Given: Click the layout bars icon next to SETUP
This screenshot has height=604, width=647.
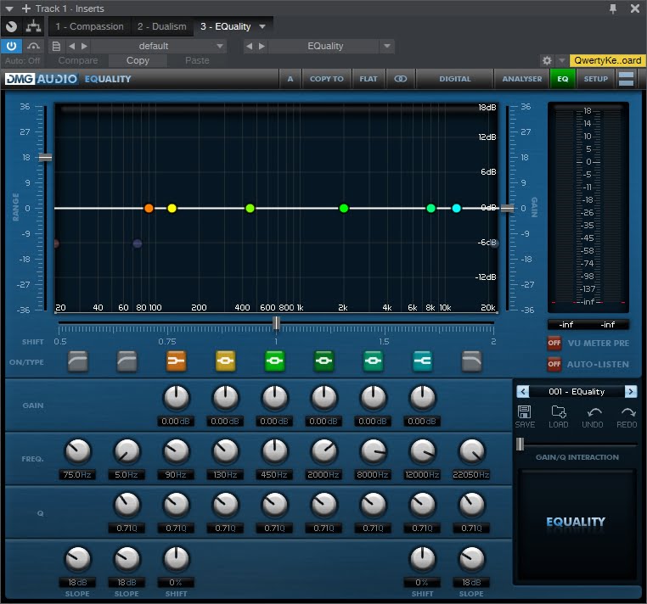Looking at the screenshot, I should point(626,79).
